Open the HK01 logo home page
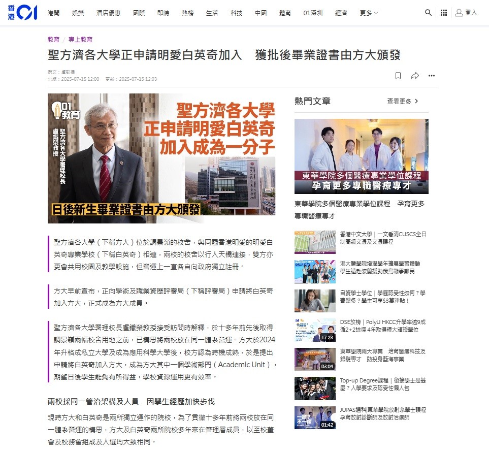 (22, 13)
